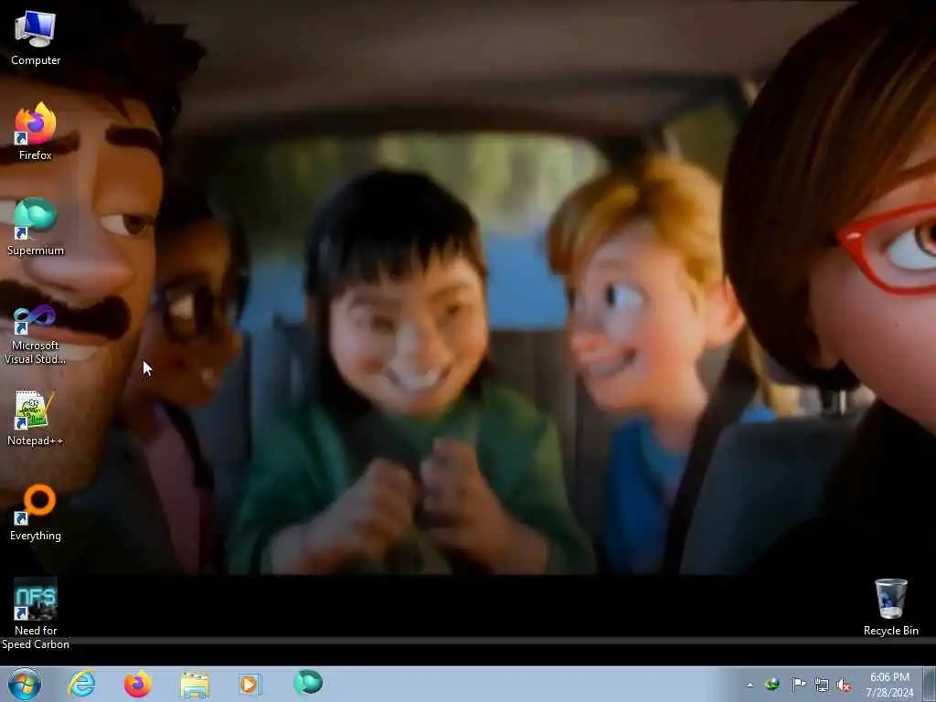Click the green globe tray icon
This screenshot has width=936, height=702.
771,684
